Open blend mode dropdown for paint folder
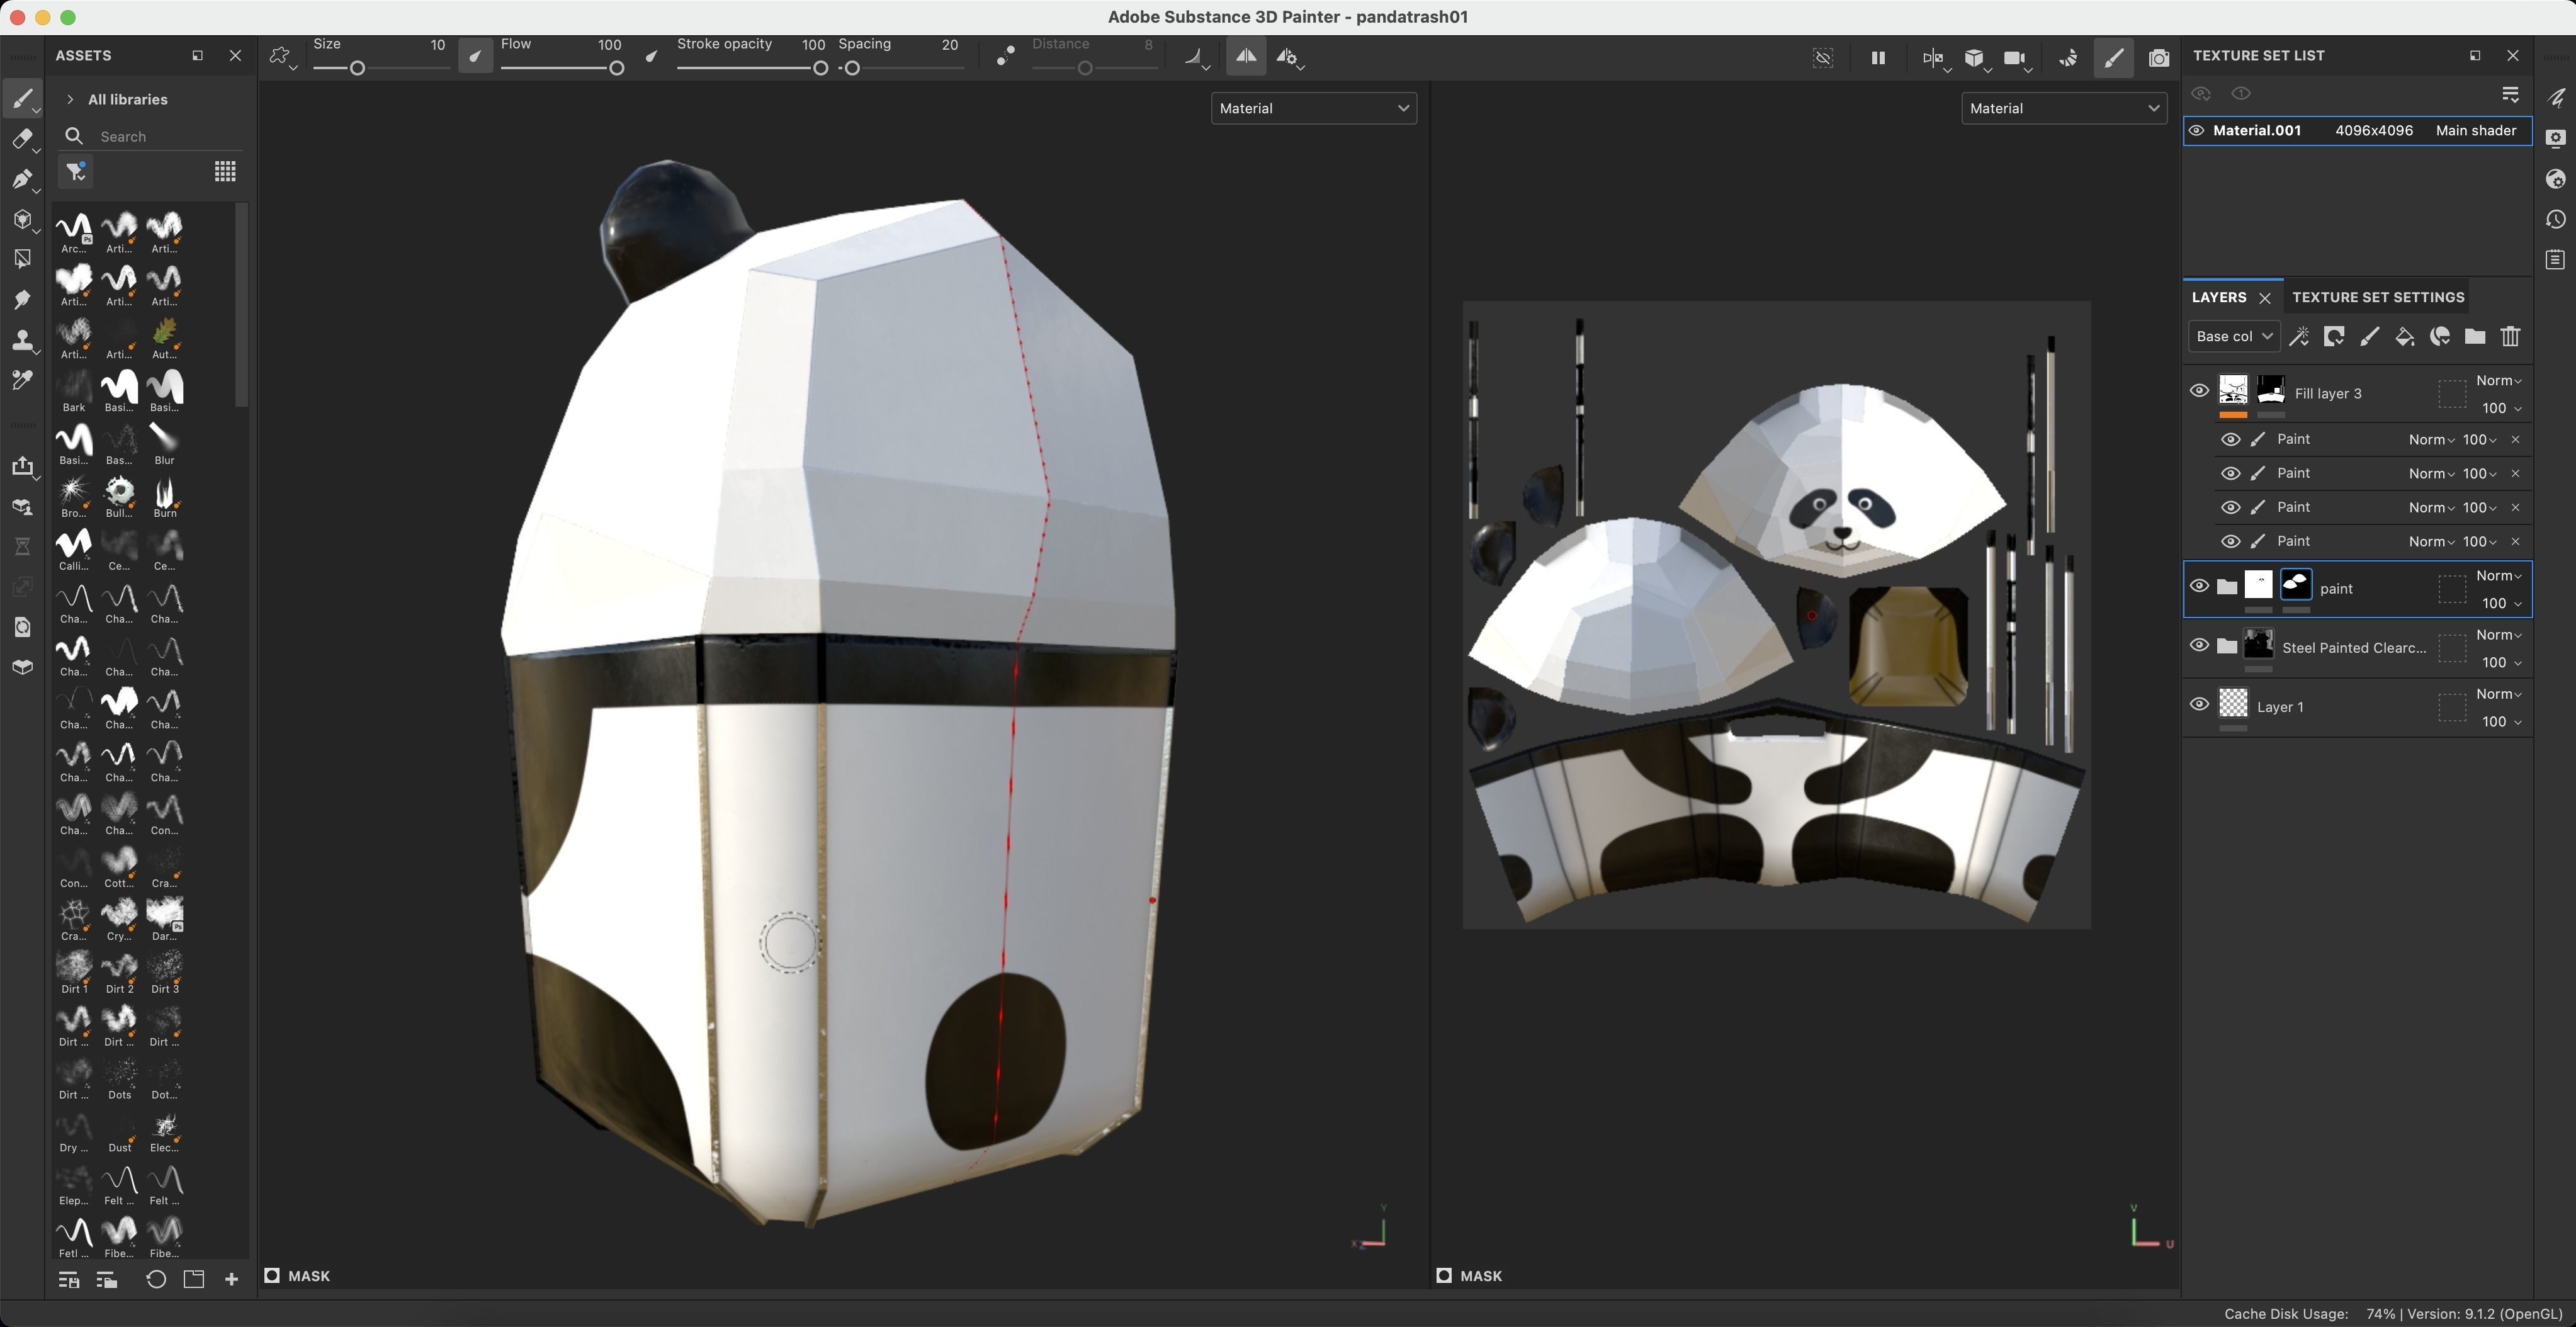Screen dimensions: 2576x1327 (x=2498, y=575)
